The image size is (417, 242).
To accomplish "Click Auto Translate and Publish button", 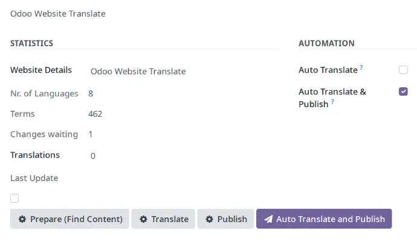I will [324, 219].
